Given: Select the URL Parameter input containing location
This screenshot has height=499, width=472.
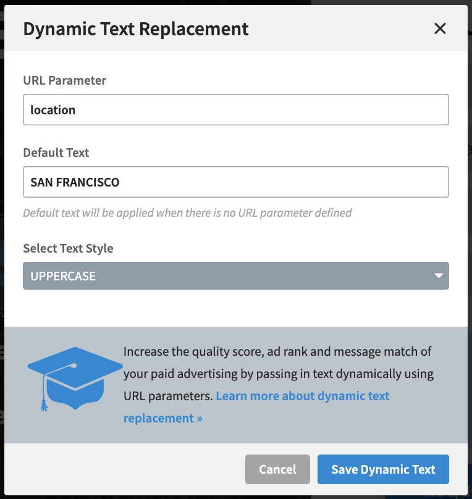Looking at the screenshot, I should 236,109.
